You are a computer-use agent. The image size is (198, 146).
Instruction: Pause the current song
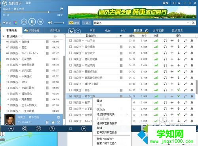[32, 22]
